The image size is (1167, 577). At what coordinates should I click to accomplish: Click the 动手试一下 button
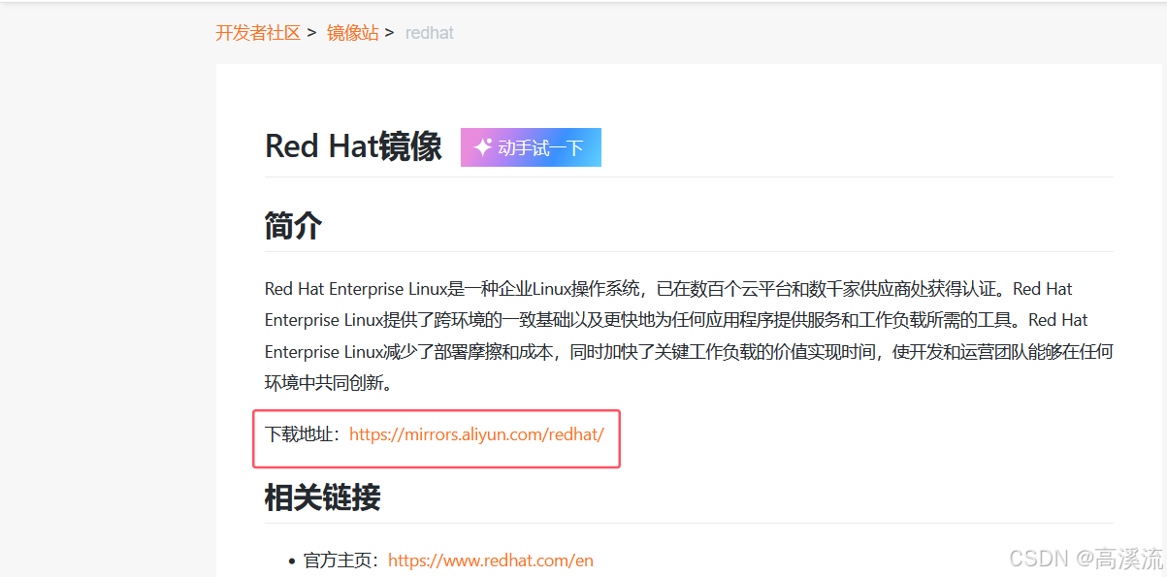[x=531, y=147]
